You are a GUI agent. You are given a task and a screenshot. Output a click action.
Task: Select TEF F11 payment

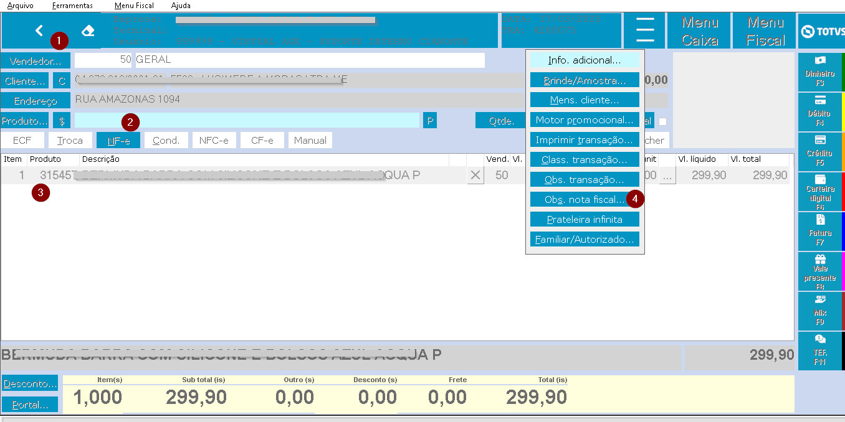tap(819, 350)
